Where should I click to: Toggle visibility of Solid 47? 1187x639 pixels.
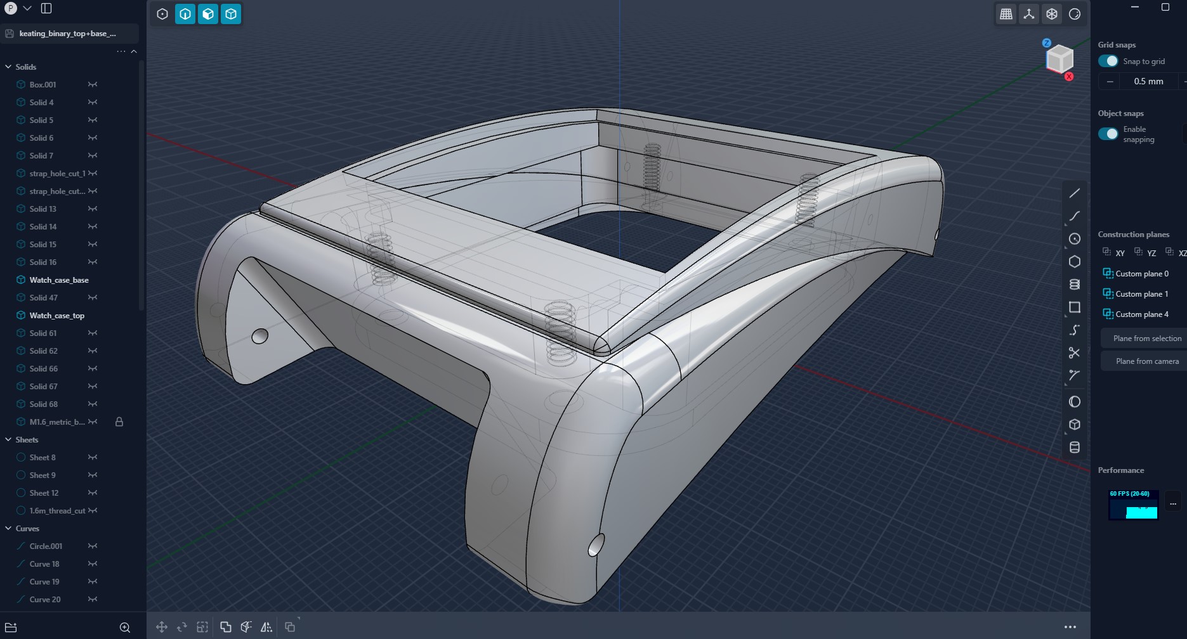click(93, 297)
